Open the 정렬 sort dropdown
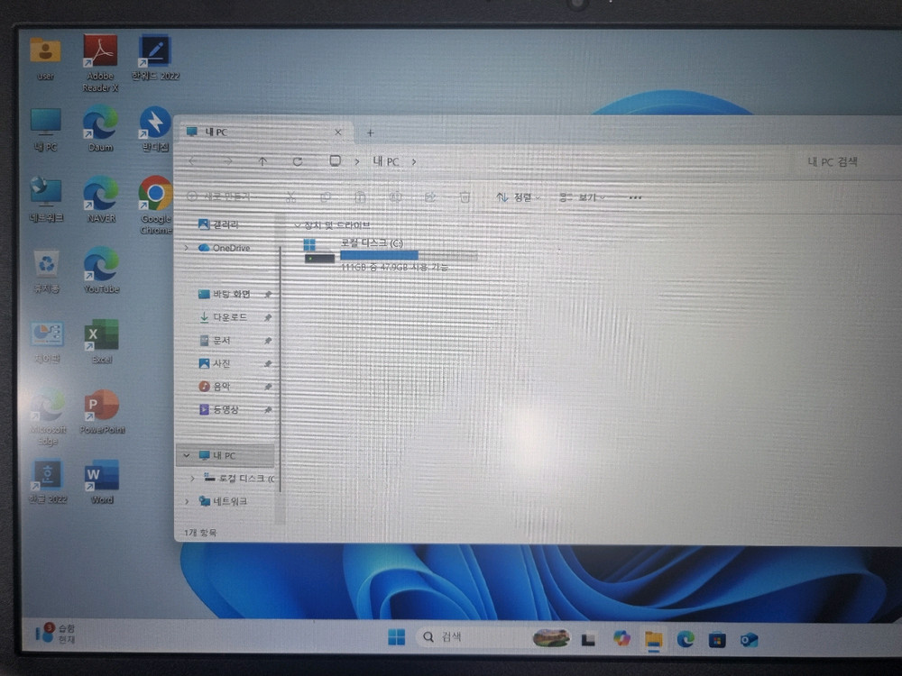Image resolution: width=902 pixels, height=676 pixels. [518, 197]
